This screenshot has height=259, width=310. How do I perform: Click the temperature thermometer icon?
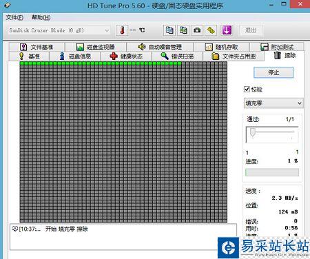122,30
